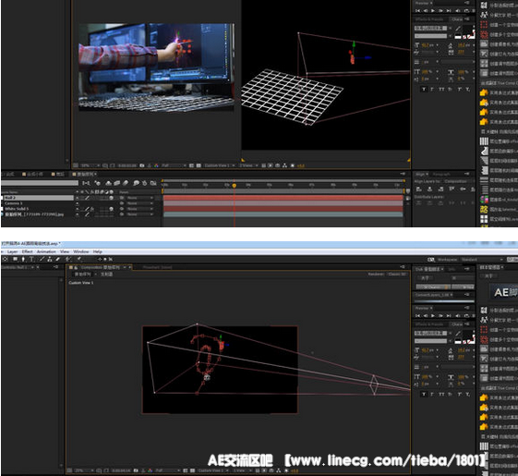This screenshot has width=518, height=476.
Task: Open the Layer menu
Action: tap(12, 251)
